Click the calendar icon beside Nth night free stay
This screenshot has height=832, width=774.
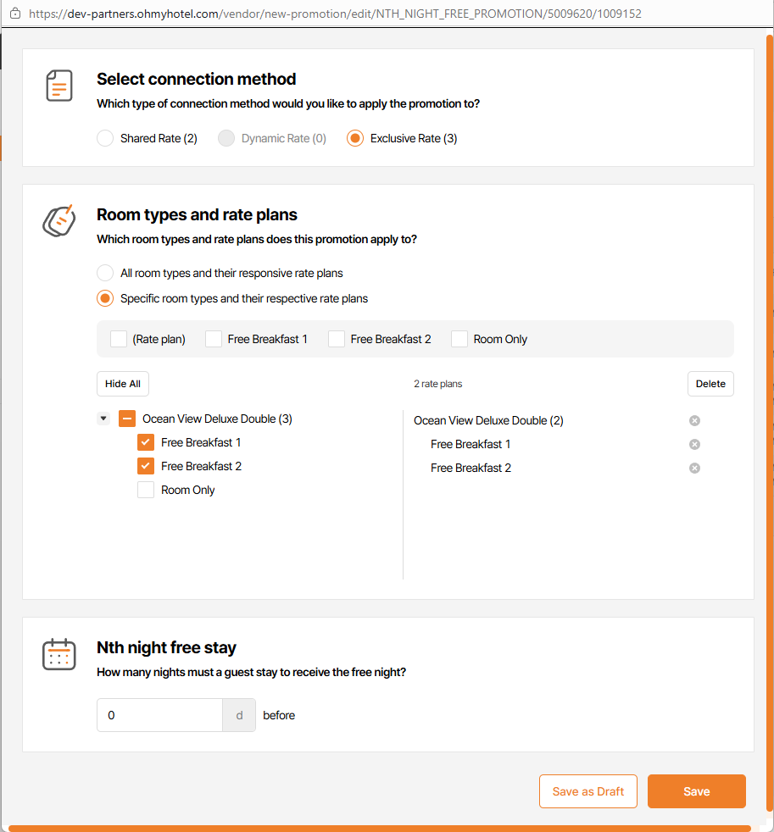point(58,654)
